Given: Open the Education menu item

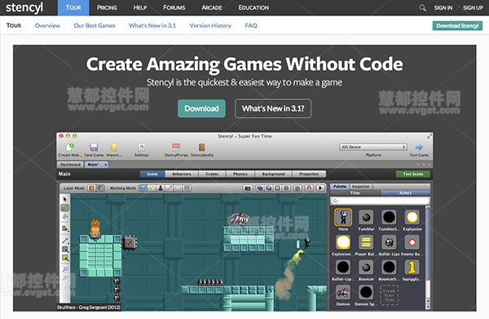Looking at the screenshot, I should [253, 7].
